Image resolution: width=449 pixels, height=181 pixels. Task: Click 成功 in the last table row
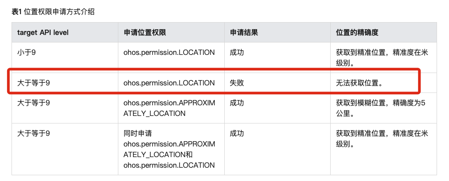237,133
